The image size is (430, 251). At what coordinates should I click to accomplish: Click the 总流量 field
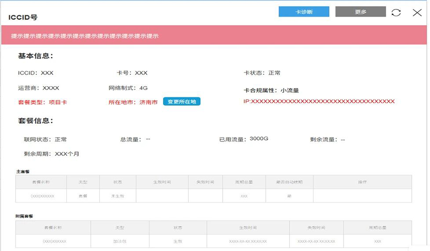pyautogui.click(x=135, y=140)
